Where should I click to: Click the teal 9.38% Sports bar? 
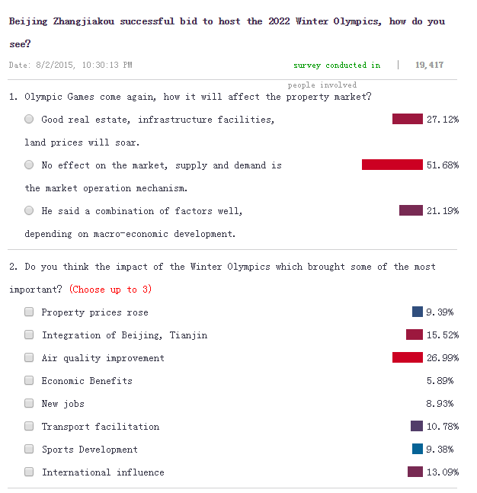click(x=417, y=449)
